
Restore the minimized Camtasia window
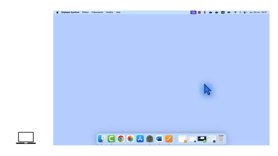[202, 139]
